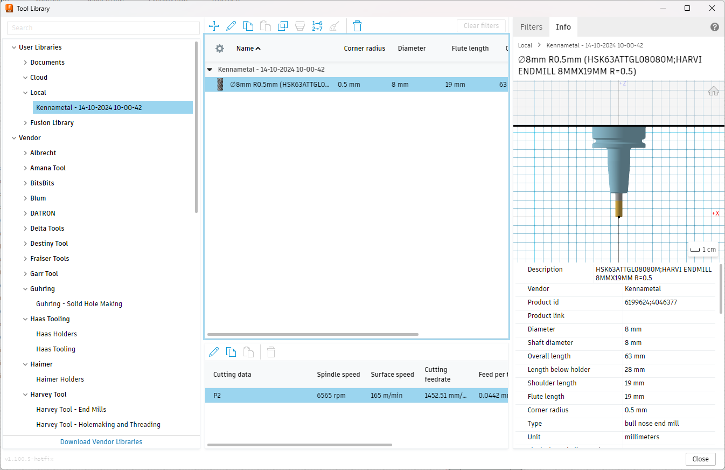Reset the tool preview with home icon
The image size is (725, 470).
tap(714, 91)
